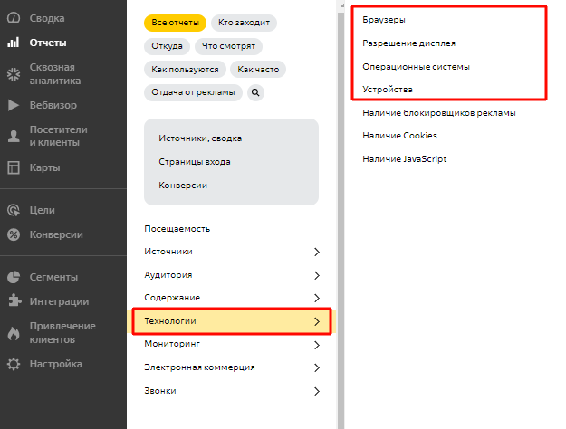The height and width of the screenshot is (429, 566).
Task: Expand the Электронная коммерция chevron
Action: (x=316, y=367)
